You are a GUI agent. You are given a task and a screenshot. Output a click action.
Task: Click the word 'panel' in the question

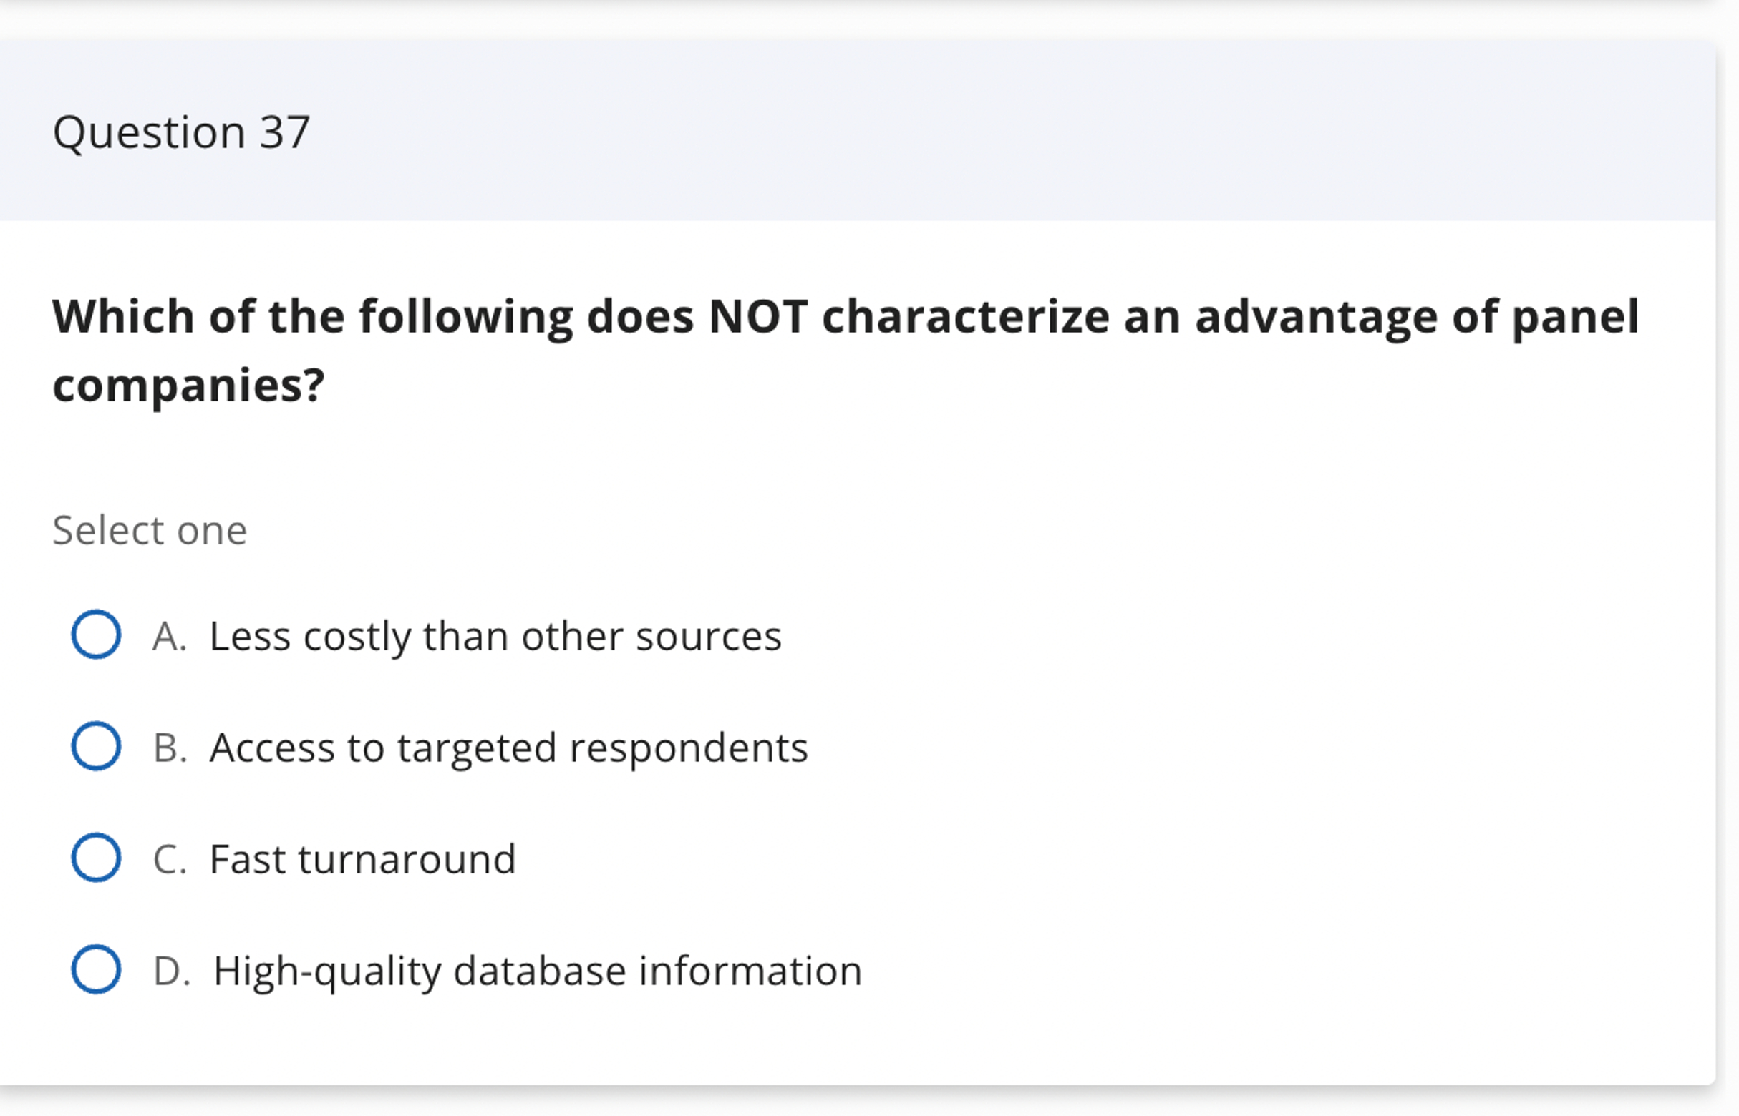click(x=1575, y=317)
